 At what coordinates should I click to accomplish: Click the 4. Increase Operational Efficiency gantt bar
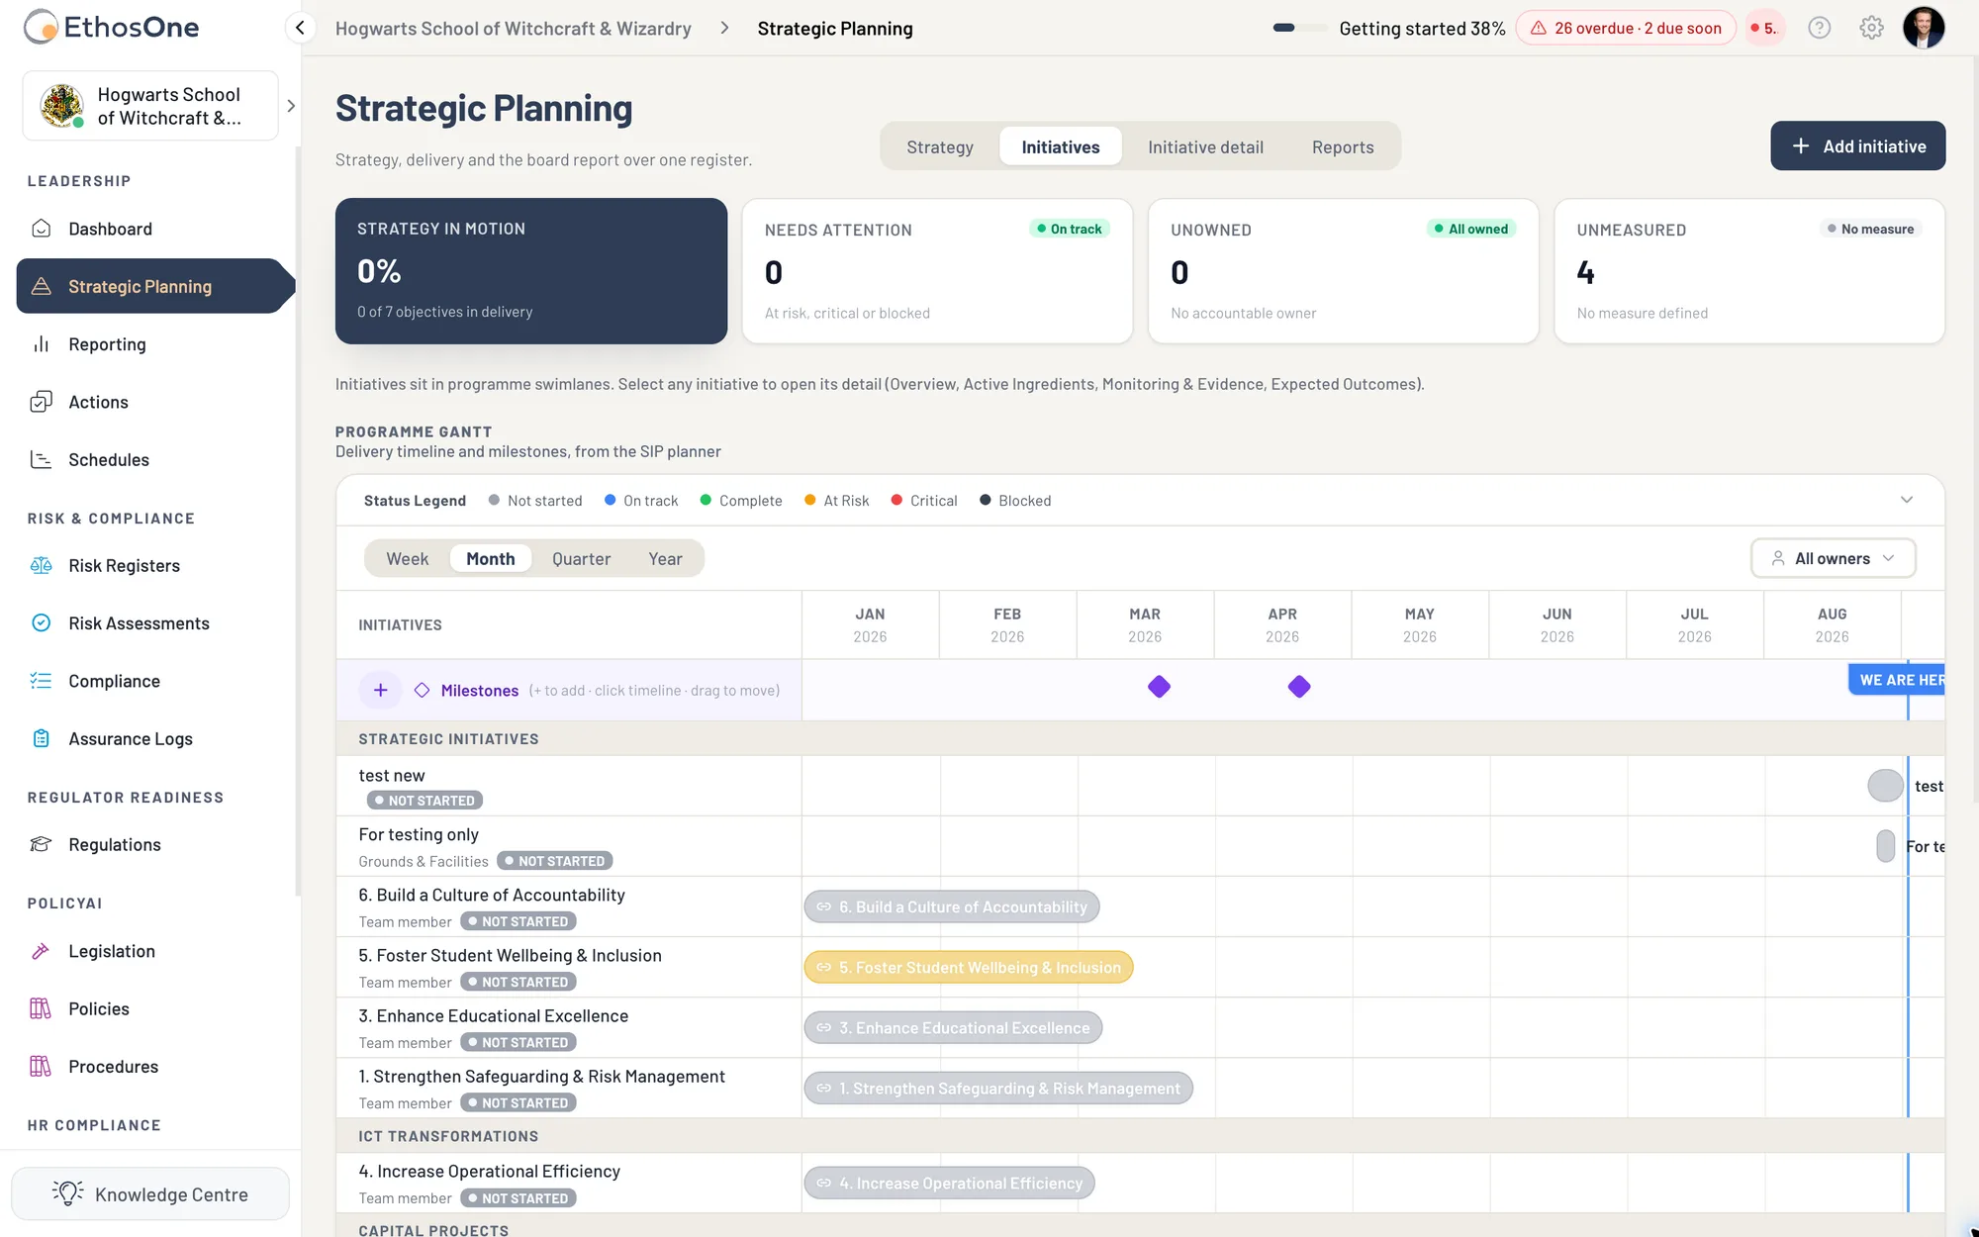point(950,1183)
